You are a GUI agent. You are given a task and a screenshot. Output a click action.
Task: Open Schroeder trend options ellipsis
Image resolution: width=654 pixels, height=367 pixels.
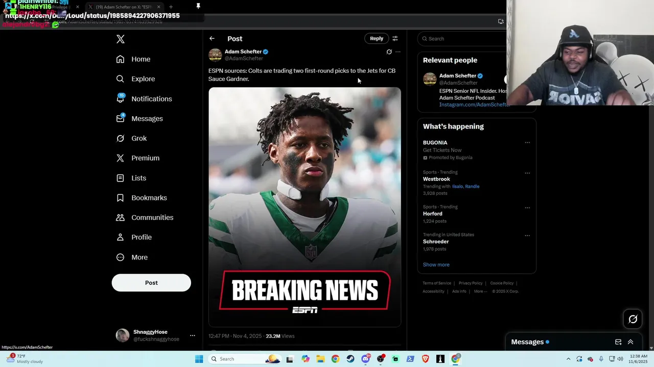527,236
